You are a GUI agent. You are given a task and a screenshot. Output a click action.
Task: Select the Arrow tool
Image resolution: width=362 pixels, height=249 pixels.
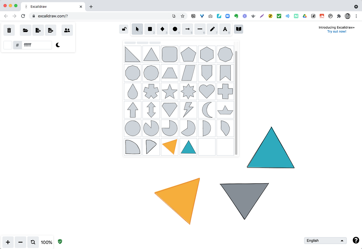coord(187,29)
